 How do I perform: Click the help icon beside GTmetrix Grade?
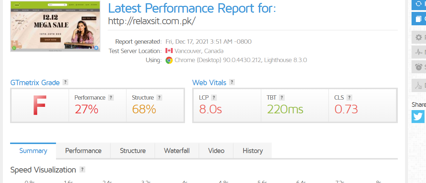(65, 82)
